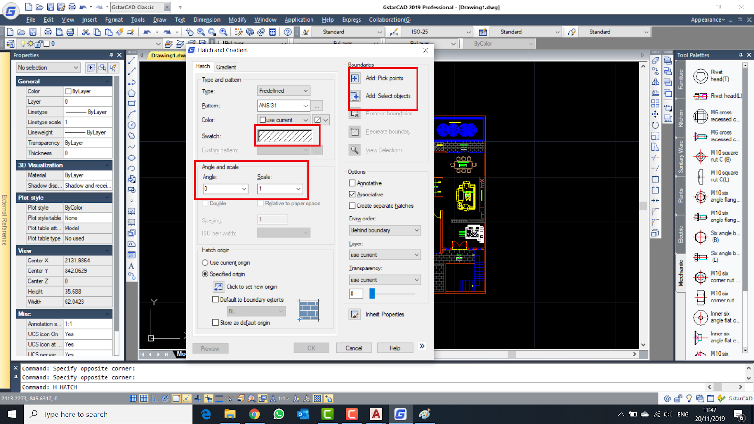Switch to the Gradient tab
Screen dimensions: 754x424
226,66
